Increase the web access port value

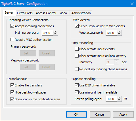coord(119,32)
